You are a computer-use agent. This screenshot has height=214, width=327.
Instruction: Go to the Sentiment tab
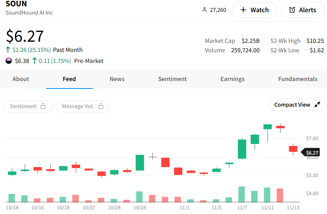click(x=173, y=79)
